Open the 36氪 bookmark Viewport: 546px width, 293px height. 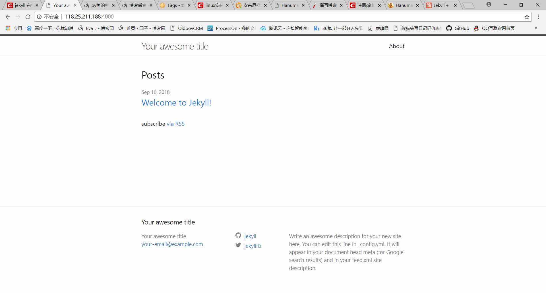[x=338, y=28]
